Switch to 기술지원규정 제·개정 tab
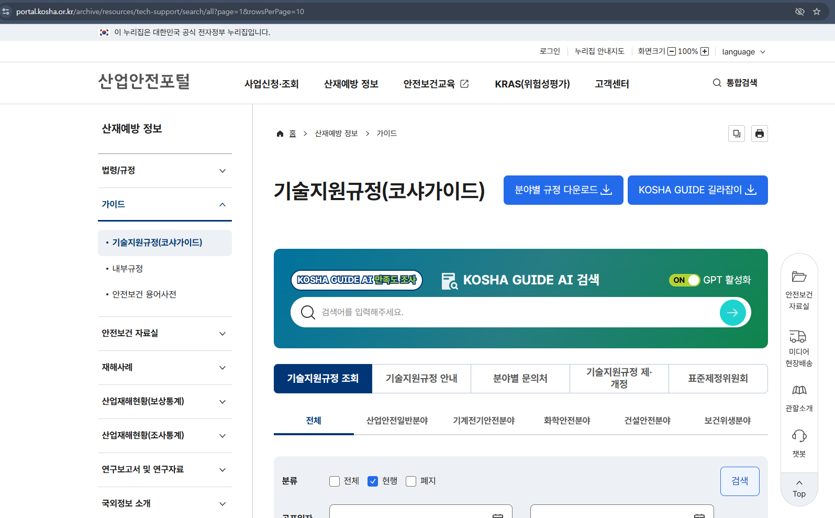Image resolution: width=835 pixels, height=518 pixels. point(619,379)
